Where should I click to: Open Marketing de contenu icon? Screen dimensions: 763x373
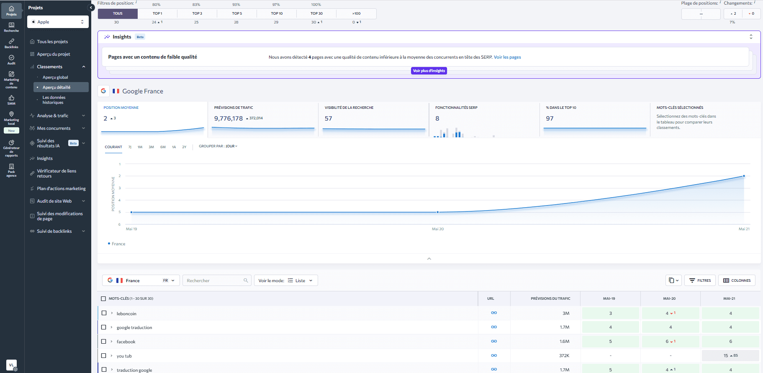11,80
